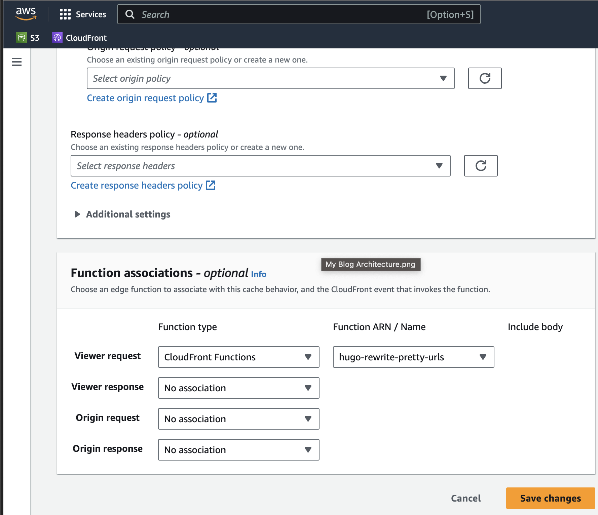Click the My Blog Architecture.png tooltip
Image resolution: width=598 pixels, height=515 pixels.
coord(371,264)
